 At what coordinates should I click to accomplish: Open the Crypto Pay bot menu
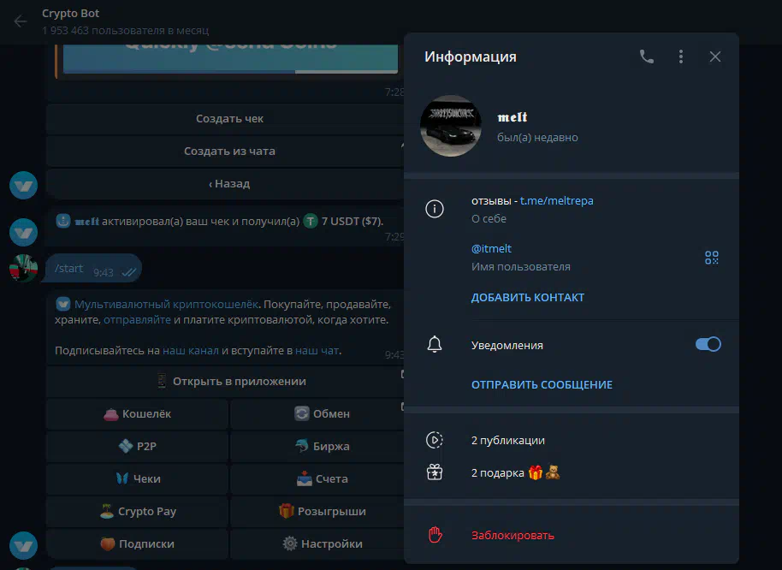(x=137, y=512)
